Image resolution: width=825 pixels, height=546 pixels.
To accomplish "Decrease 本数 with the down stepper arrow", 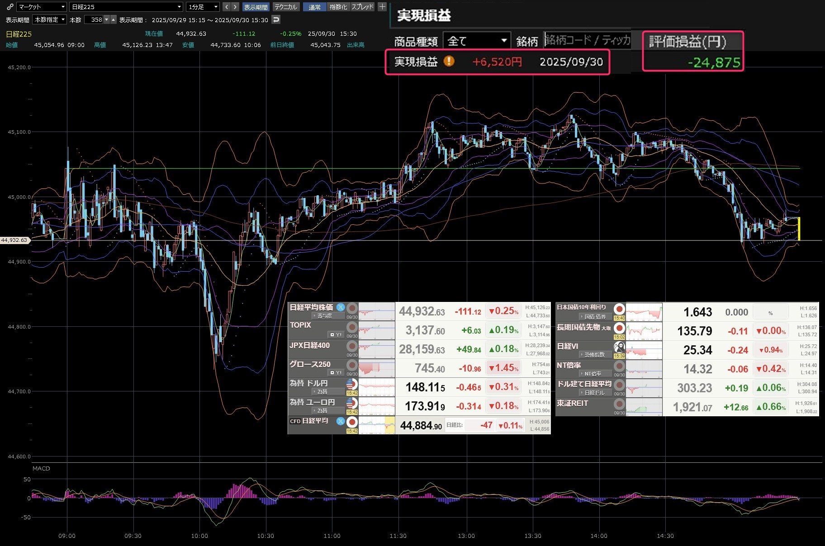I will click(107, 19).
